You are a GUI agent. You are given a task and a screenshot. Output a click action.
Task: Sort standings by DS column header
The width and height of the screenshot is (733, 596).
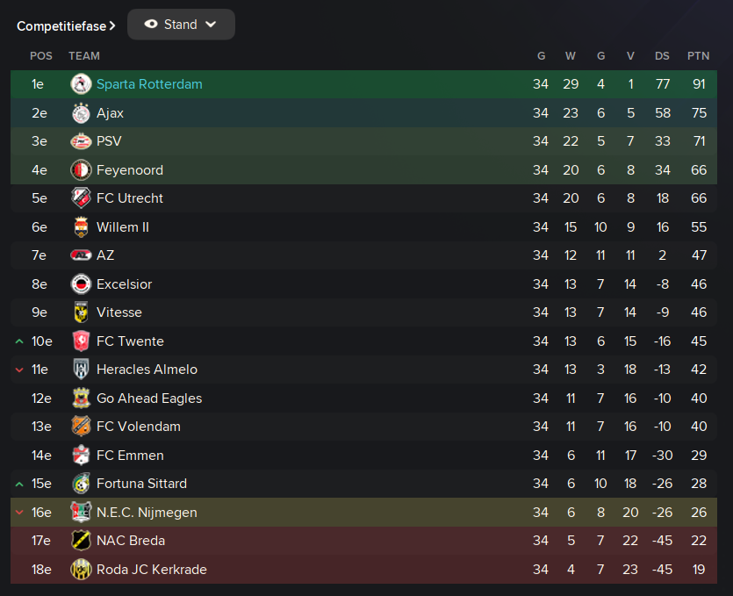click(662, 56)
